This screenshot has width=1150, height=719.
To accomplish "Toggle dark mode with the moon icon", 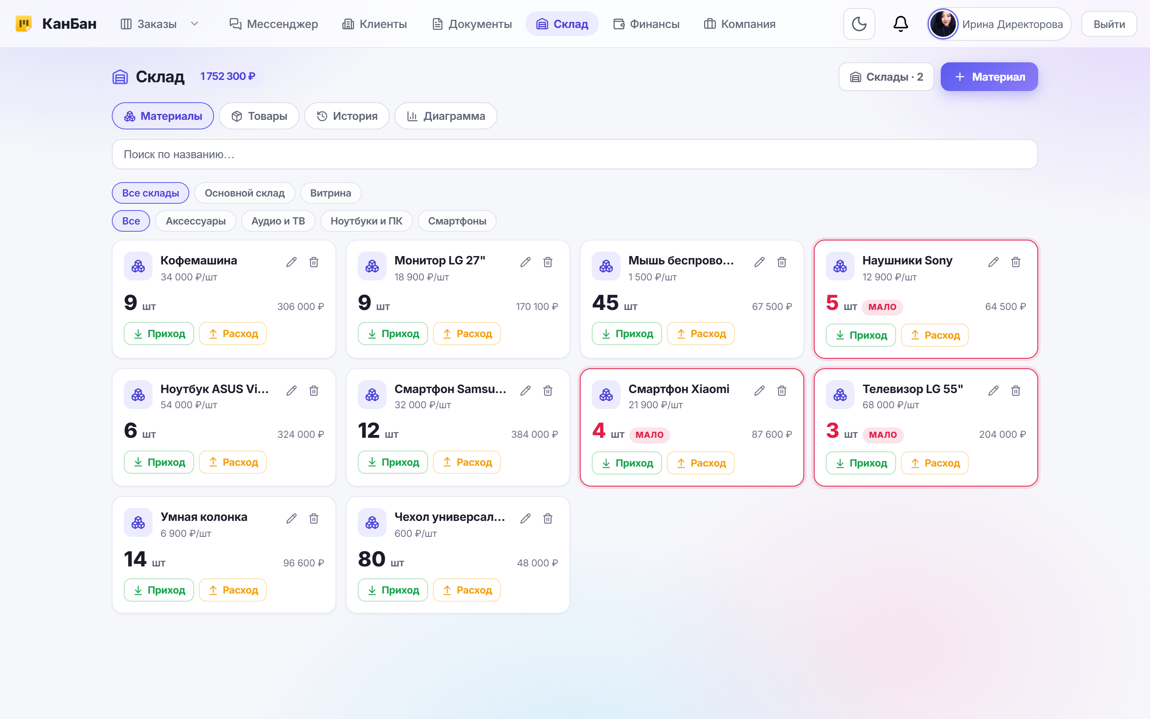I will click(x=859, y=24).
